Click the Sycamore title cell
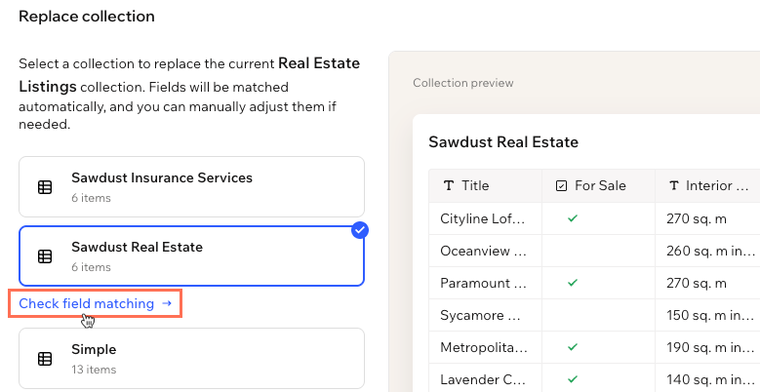The image size is (760, 392). pyautogui.click(x=485, y=315)
